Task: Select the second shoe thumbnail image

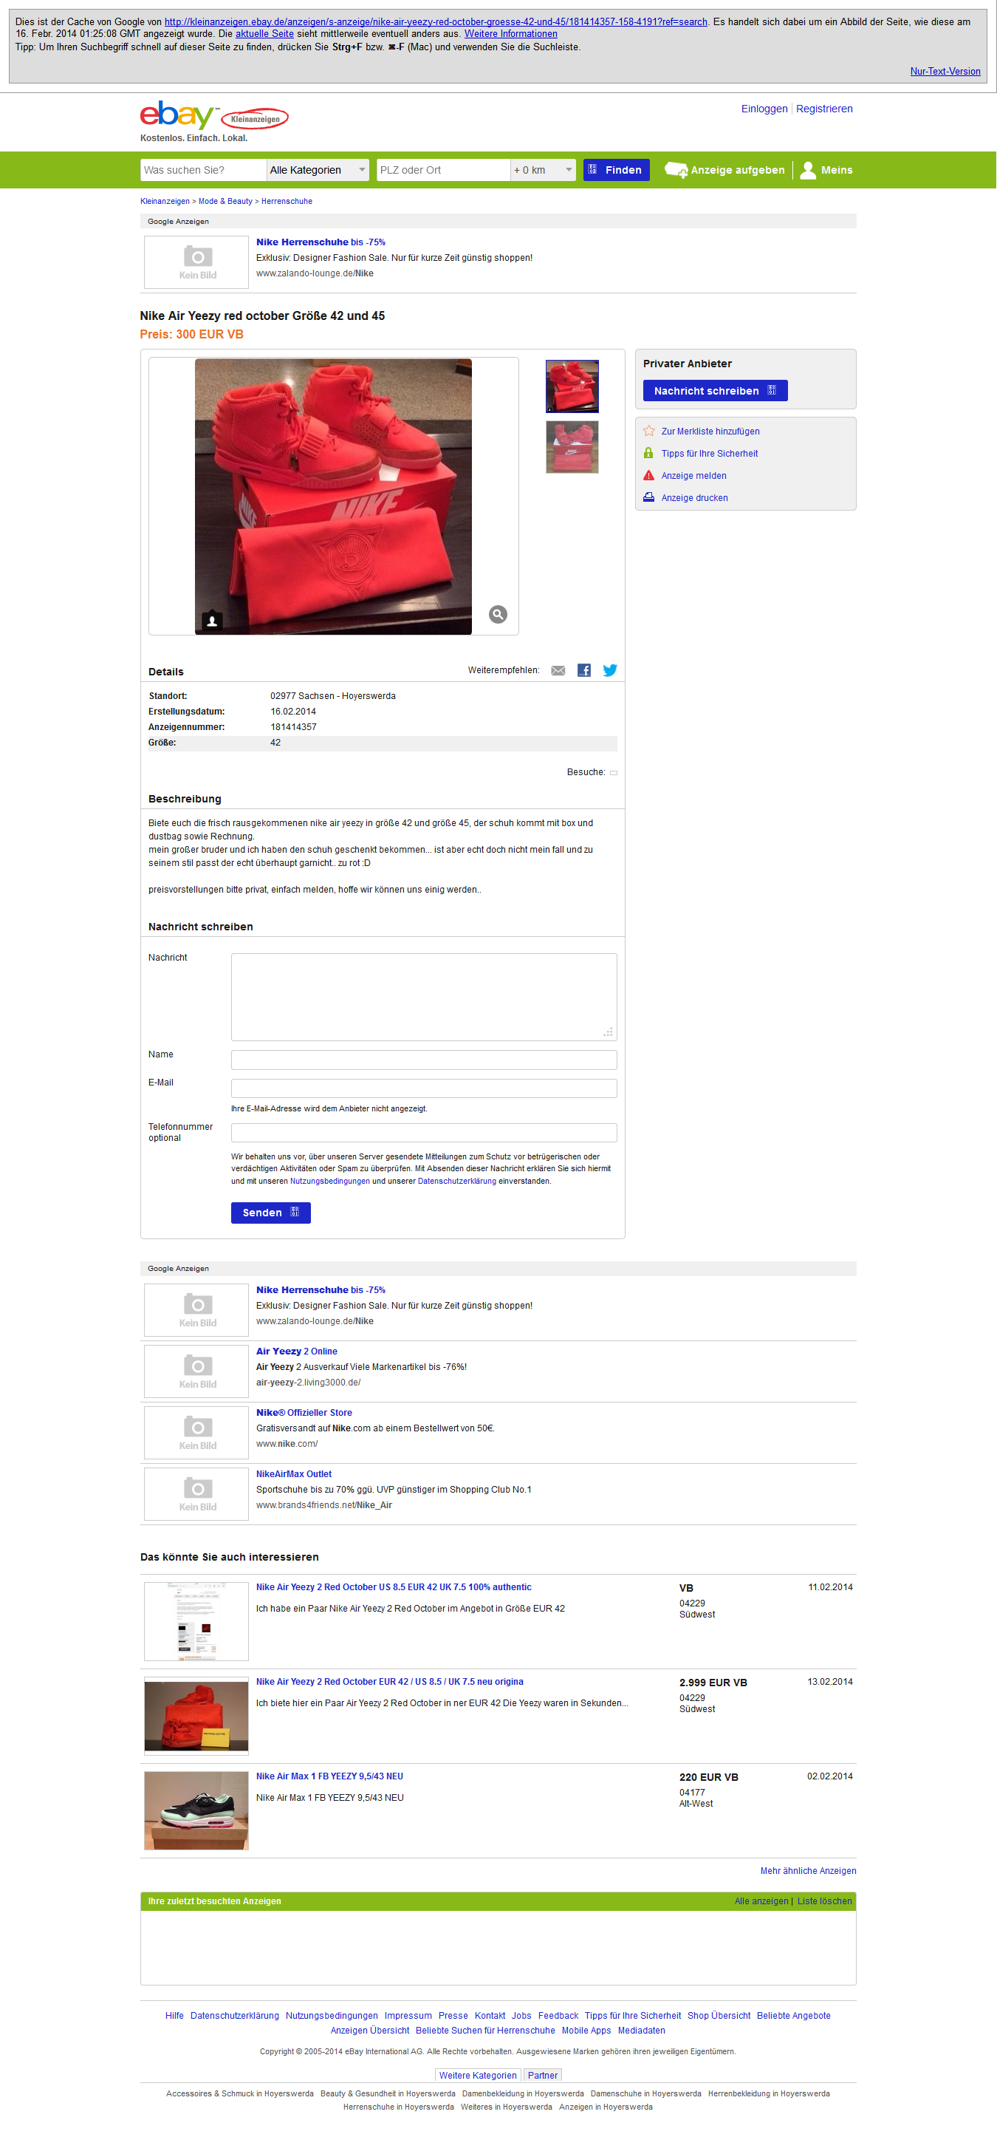Action: pyautogui.click(x=572, y=447)
